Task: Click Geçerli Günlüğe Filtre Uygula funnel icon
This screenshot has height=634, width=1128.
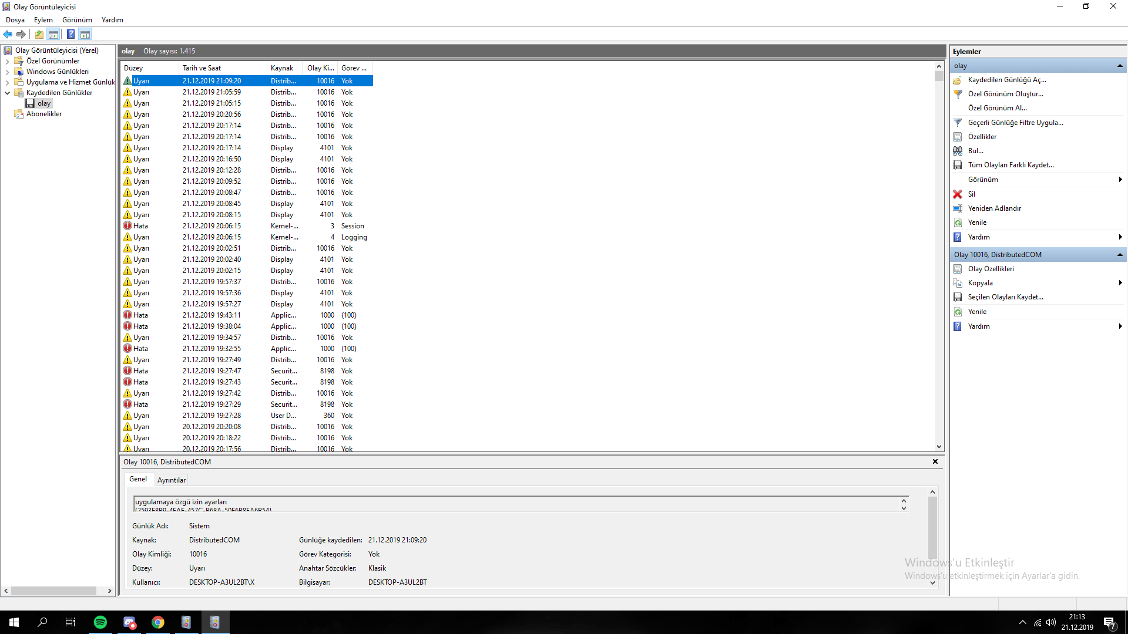Action: click(x=958, y=123)
